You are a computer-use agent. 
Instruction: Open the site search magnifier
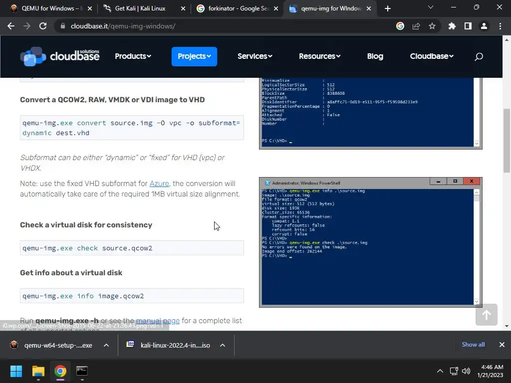point(479,57)
